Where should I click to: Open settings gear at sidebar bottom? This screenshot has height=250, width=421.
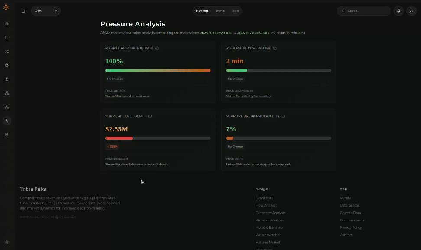pos(7,242)
